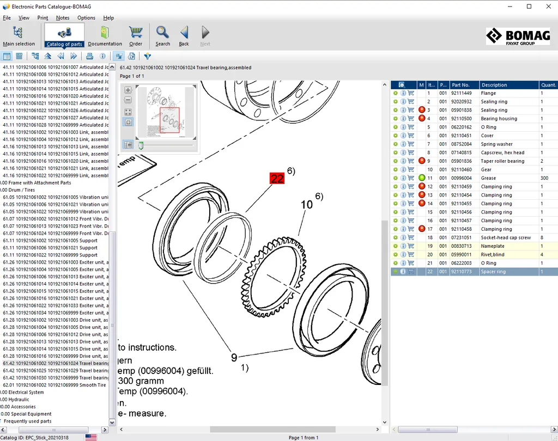Click callout 9 label in the diagram

234,357
